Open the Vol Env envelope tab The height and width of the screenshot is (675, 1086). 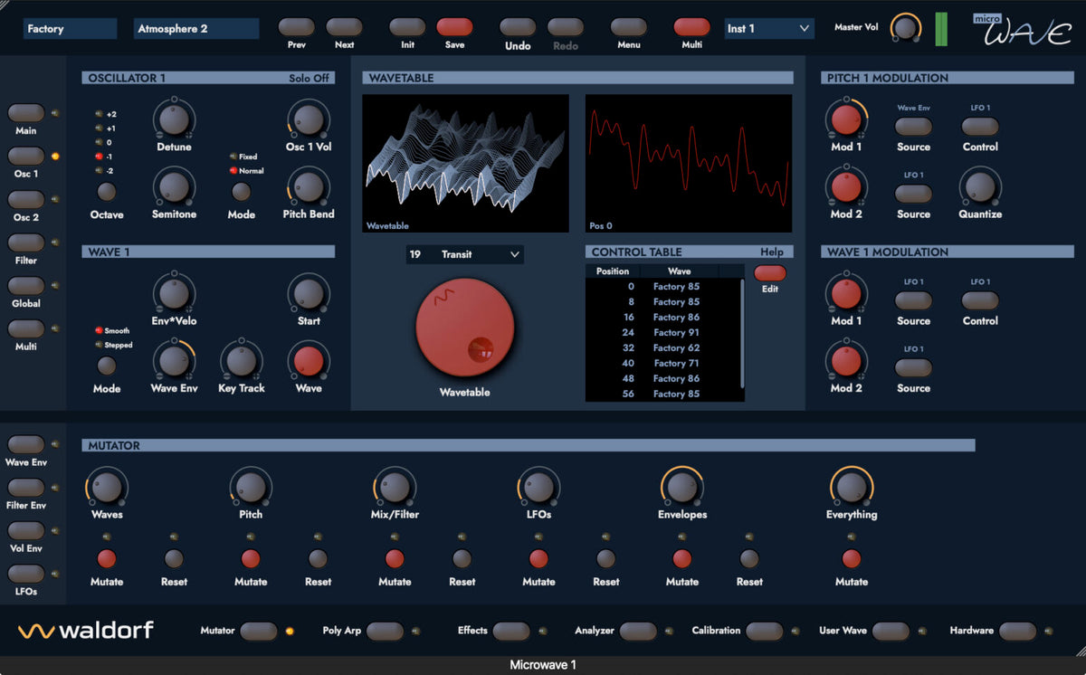26,531
